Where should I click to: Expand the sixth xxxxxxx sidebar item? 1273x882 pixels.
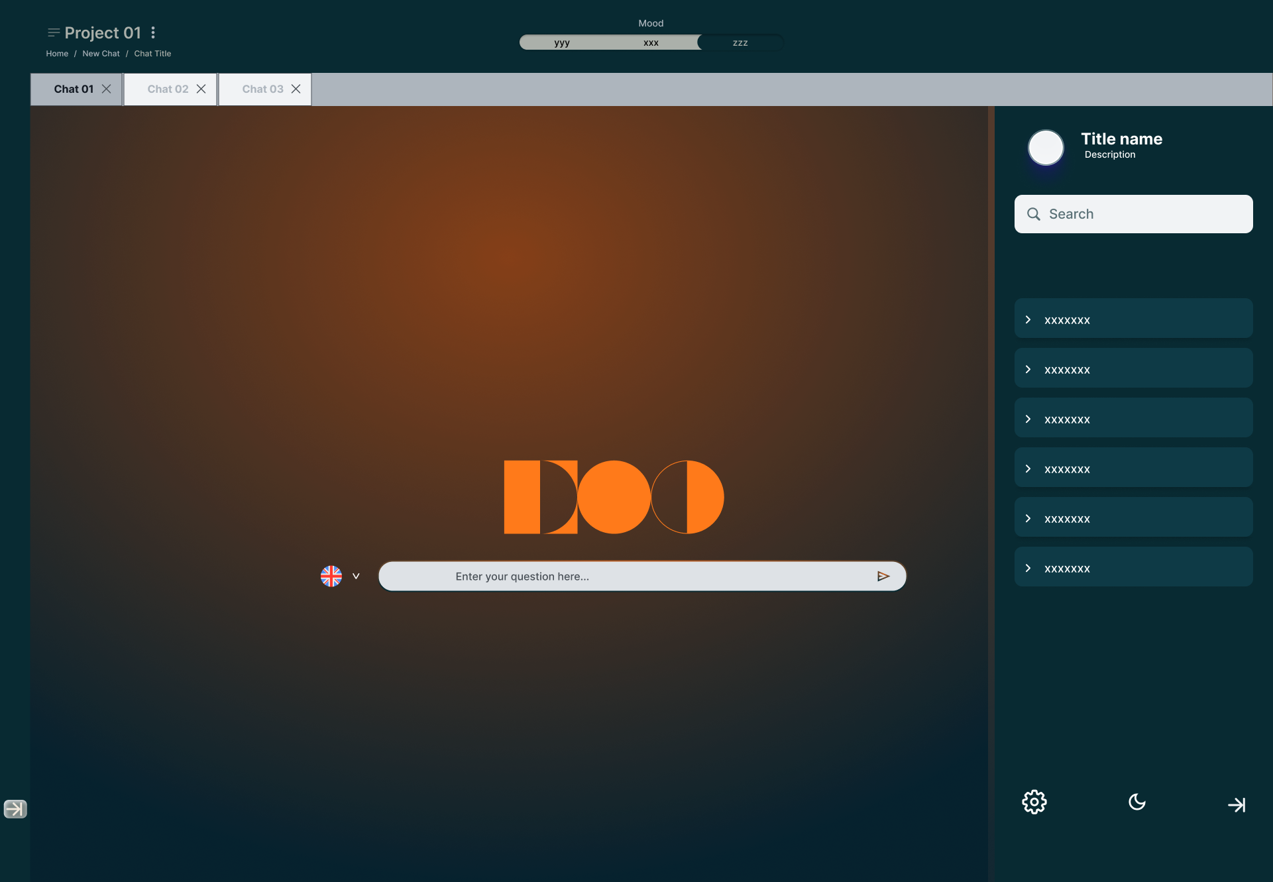pos(1133,567)
